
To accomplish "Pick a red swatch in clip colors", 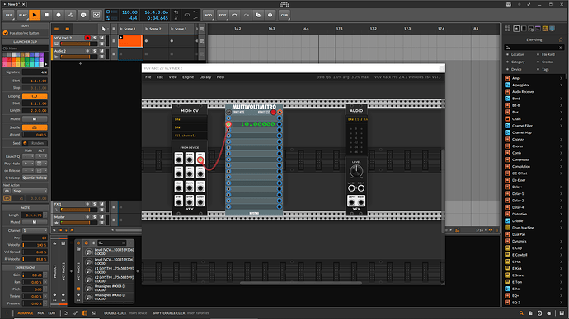I will pyautogui.click(x=9, y=59).
